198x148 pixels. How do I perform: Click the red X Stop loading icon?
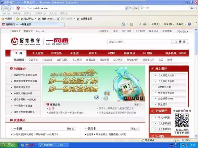click(x=136, y=8)
